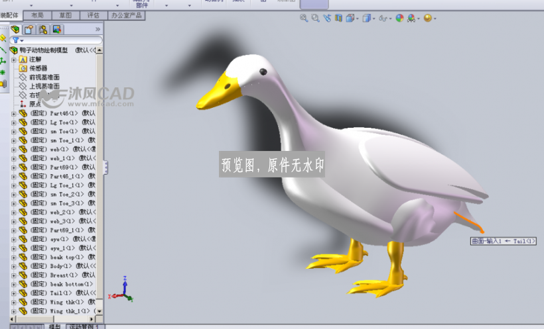
Task: Open the Apply Scene dropdown arrow
Action: [x=419, y=19]
